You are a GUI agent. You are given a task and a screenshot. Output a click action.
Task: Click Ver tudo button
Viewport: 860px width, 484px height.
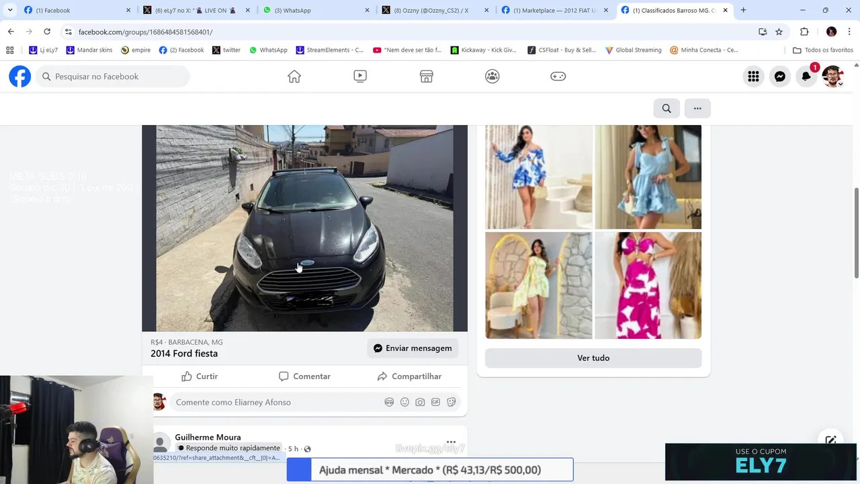click(593, 358)
